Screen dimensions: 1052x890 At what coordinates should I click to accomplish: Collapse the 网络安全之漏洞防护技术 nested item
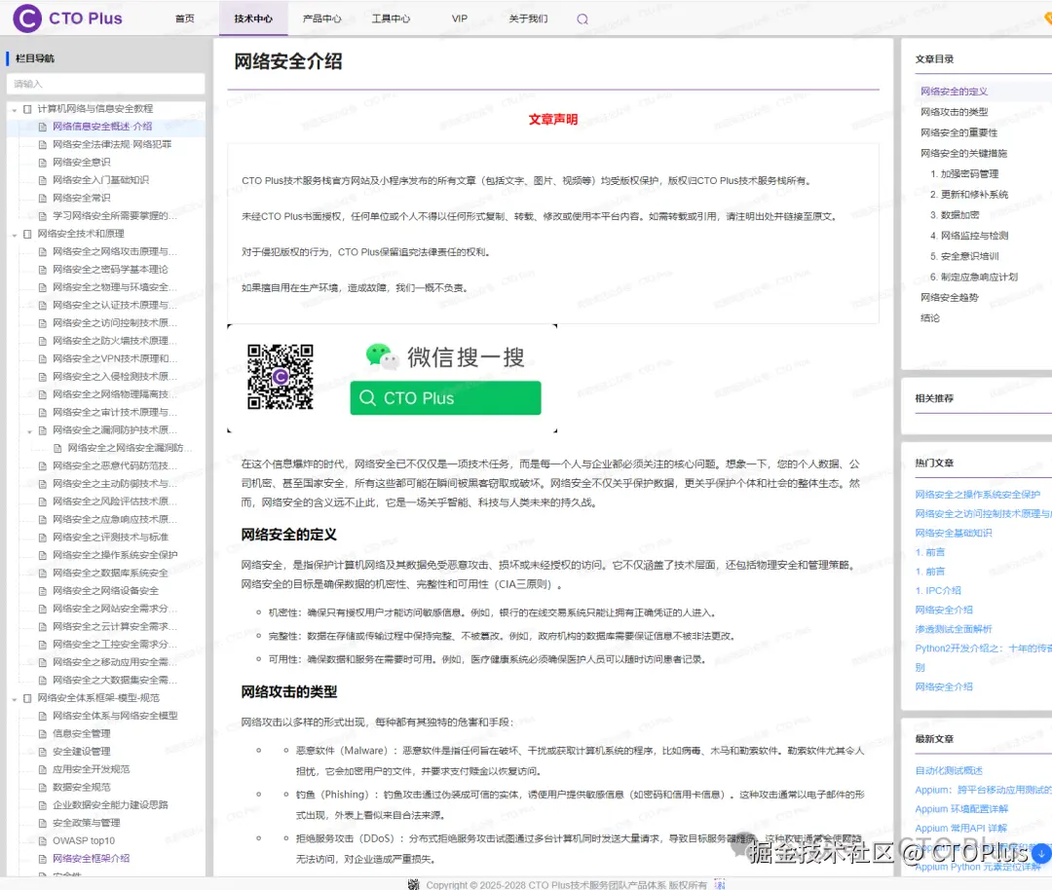tap(27, 429)
